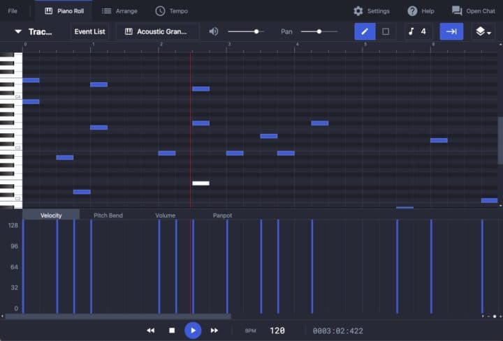Screen dimensions: 503x341
Task: Toggle auto-scroll arrow button
Action: coord(451,31)
